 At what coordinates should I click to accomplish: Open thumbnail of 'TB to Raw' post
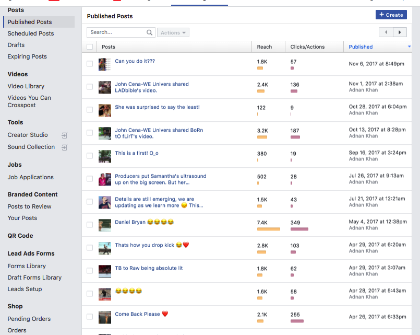105,271
